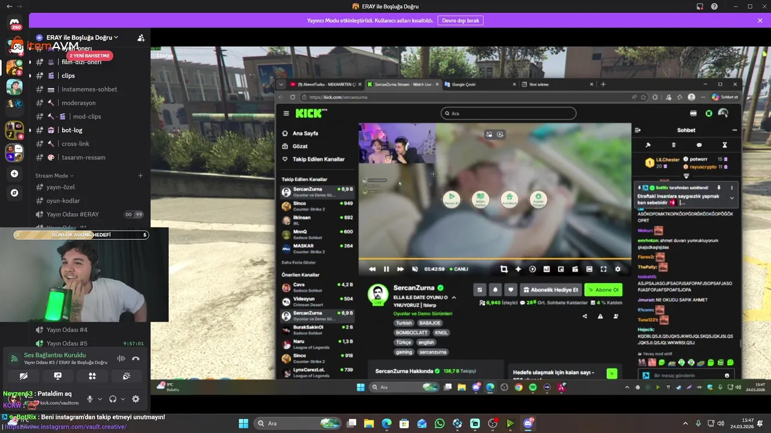771x433 pixels.
Task: Collapse the Kick chat panel (Sohbet) arrow
Action: [x=638, y=130]
